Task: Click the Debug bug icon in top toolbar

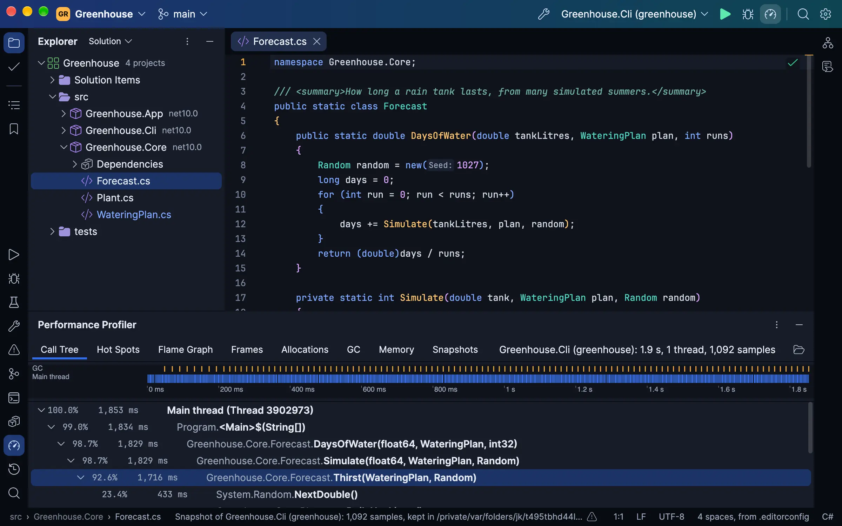Action: pos(748,14)
